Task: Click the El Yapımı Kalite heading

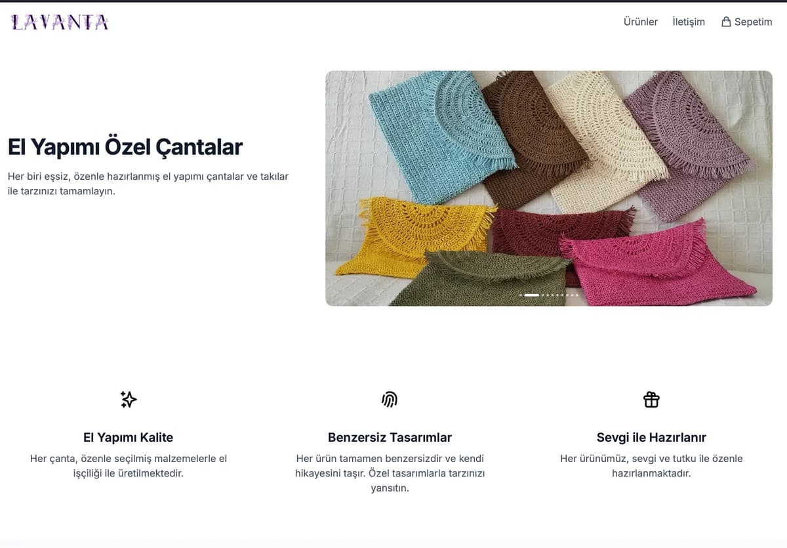Action: point(129,437)
